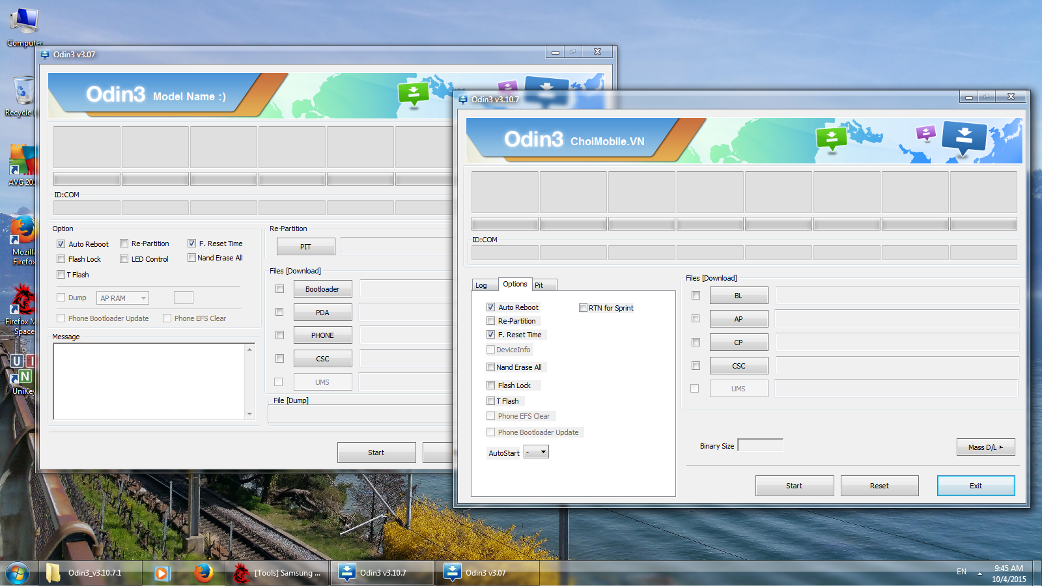Open the EN language indicator in the tray
The height and width of the screenshot is (586, 1042).
(x=961, y=572)
